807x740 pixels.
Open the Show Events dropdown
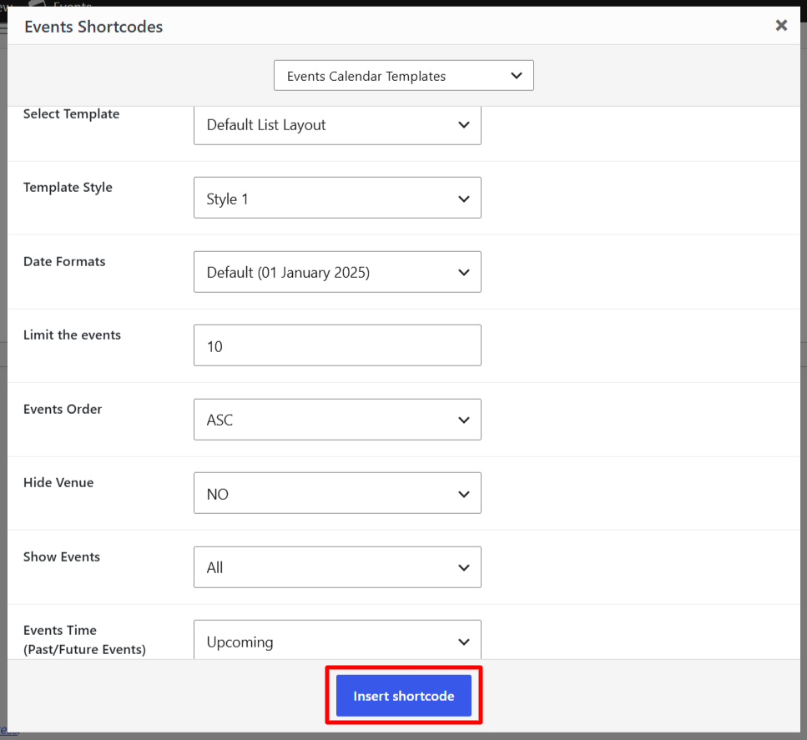pyautogui.click(x=337, y=567)
